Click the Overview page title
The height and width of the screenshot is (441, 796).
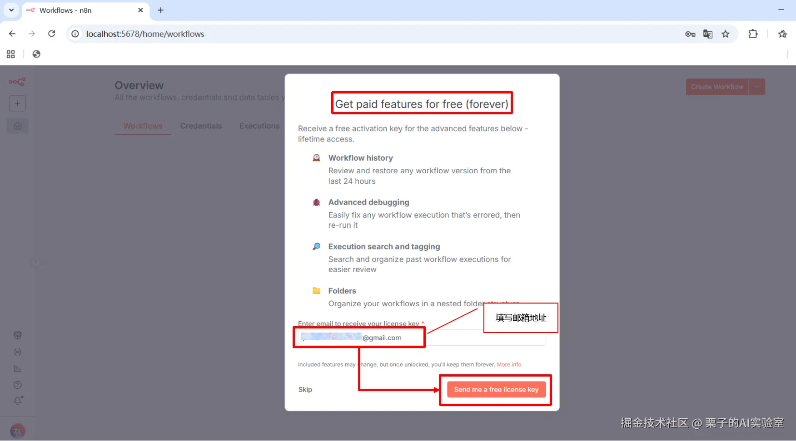139,85
